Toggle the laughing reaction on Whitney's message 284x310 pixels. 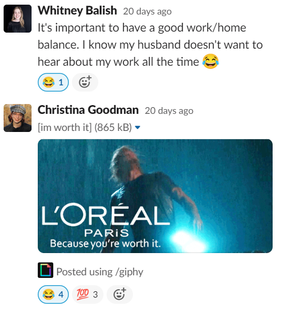click(53, 82)
